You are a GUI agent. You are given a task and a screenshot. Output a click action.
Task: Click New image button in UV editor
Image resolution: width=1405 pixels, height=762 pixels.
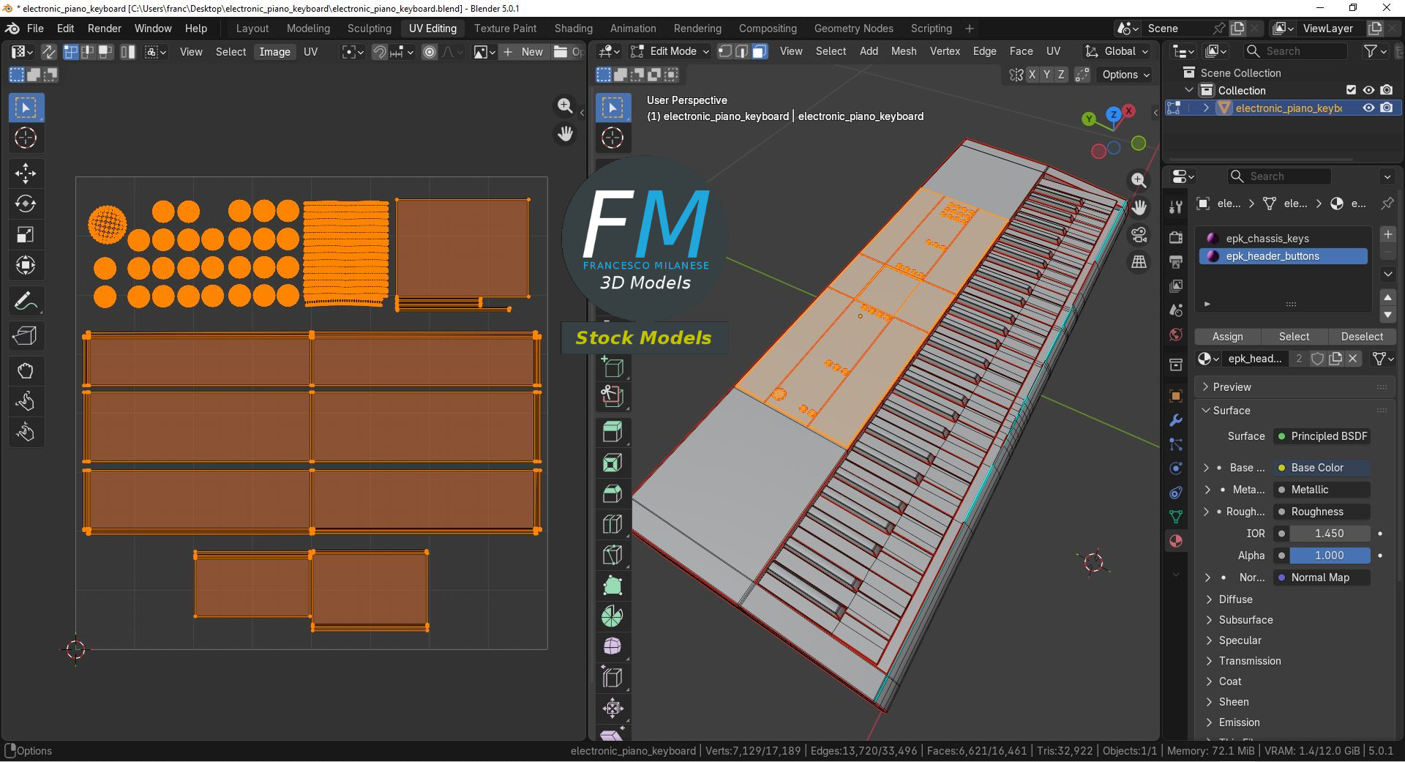click(523, 52)
